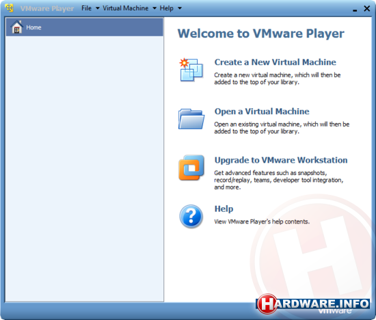Open the Help menu in the menu bar

tap(166, 8)
